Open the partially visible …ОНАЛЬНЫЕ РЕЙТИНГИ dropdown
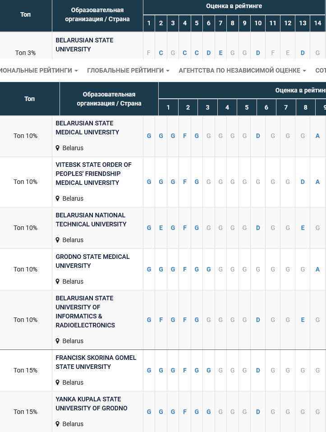Image resolution: width=326 pixels, height=432 pixels. pos(39,70)
